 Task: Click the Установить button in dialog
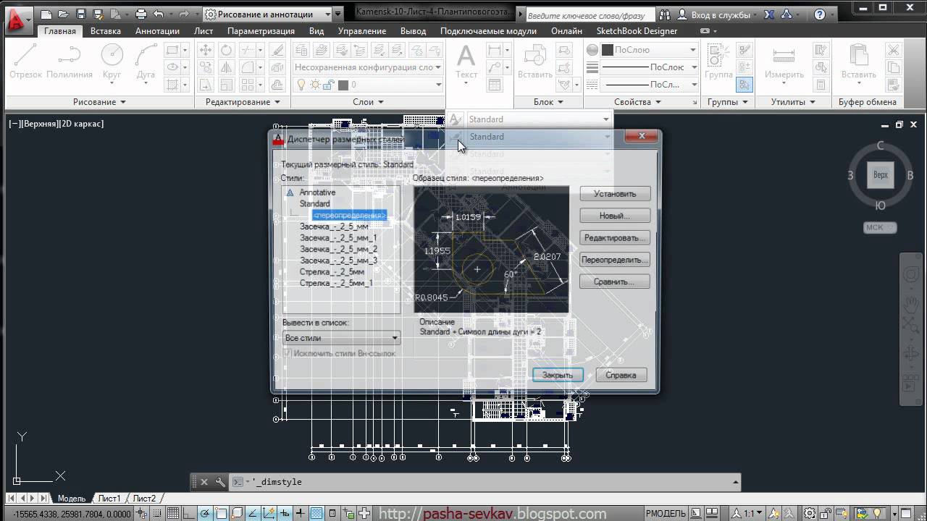(615, 194)
